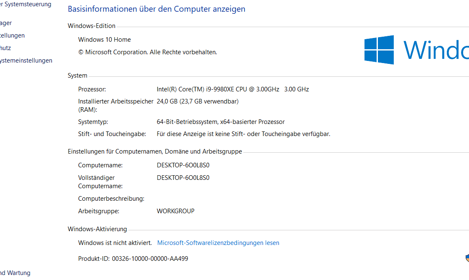
Task: Click the 'Windows ist nicht aktiviert.' status text
Action: [x=115, y=243]
